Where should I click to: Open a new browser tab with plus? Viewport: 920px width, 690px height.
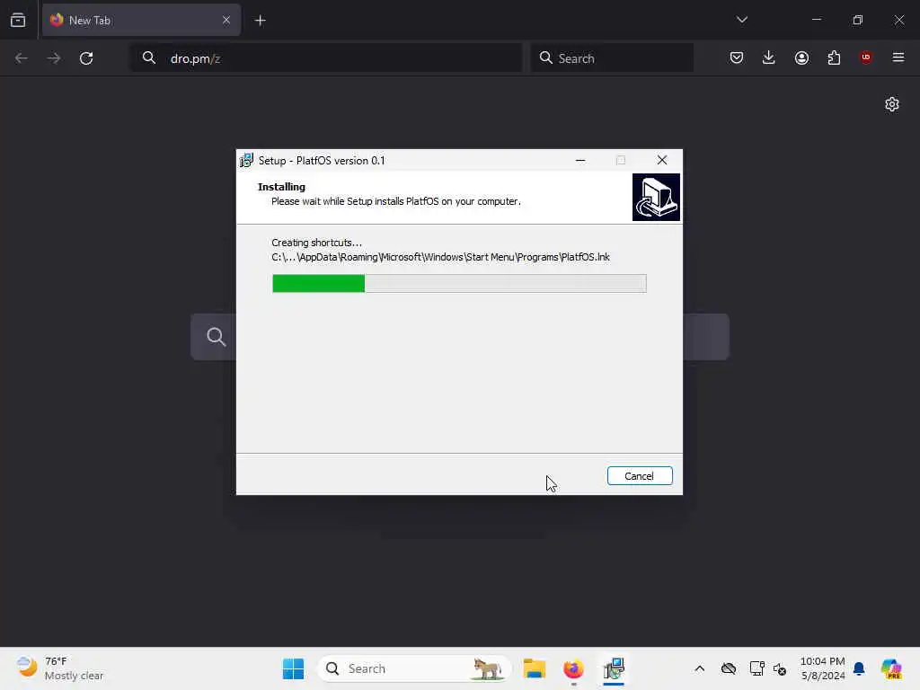pyautogui.click(x=260, y=21)
